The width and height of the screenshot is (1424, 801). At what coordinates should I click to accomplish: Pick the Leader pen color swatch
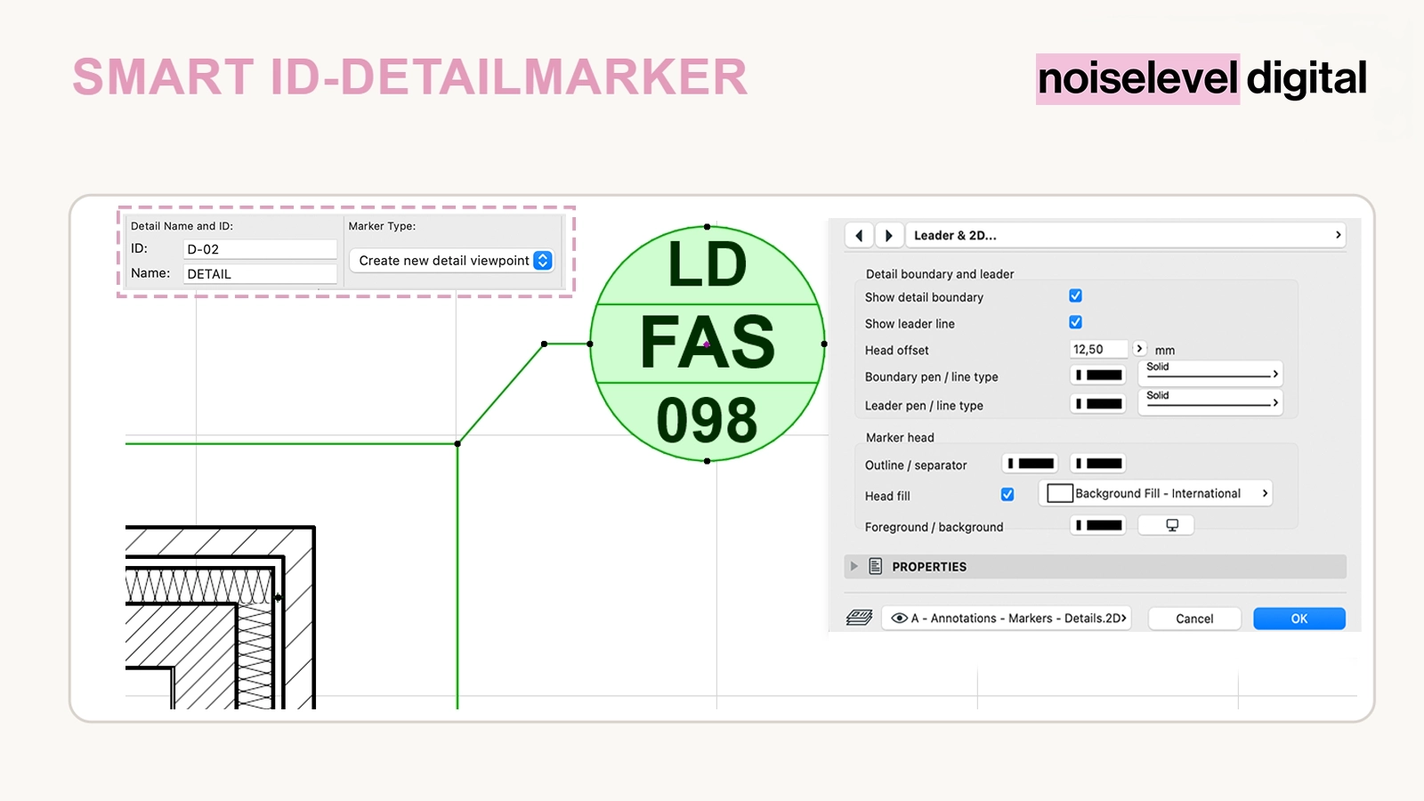pyautogui.click(x=1098, y=404)
